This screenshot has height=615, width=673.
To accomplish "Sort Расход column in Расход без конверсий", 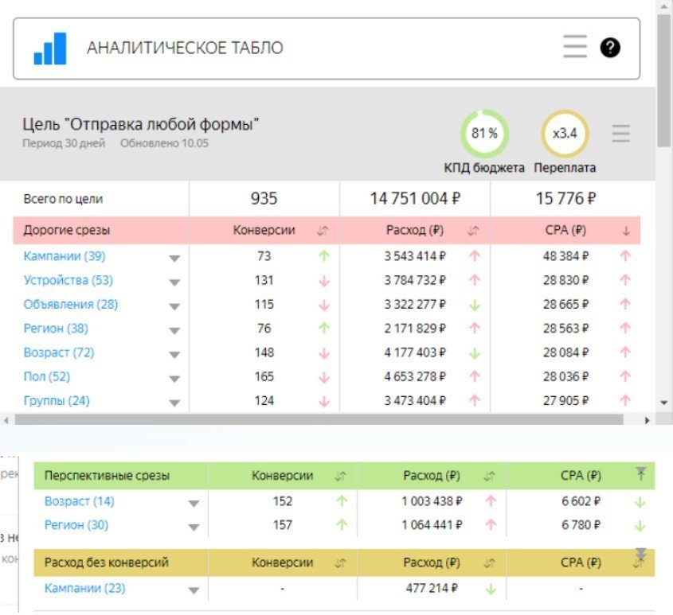I will (489, 563).
